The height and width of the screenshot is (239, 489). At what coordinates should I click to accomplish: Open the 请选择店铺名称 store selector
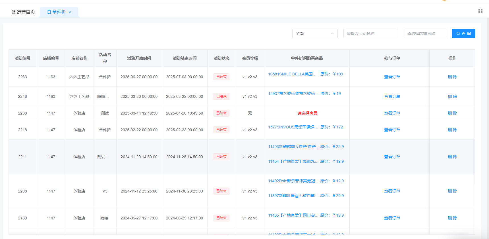pyautogui.click(x=425, y=33)
